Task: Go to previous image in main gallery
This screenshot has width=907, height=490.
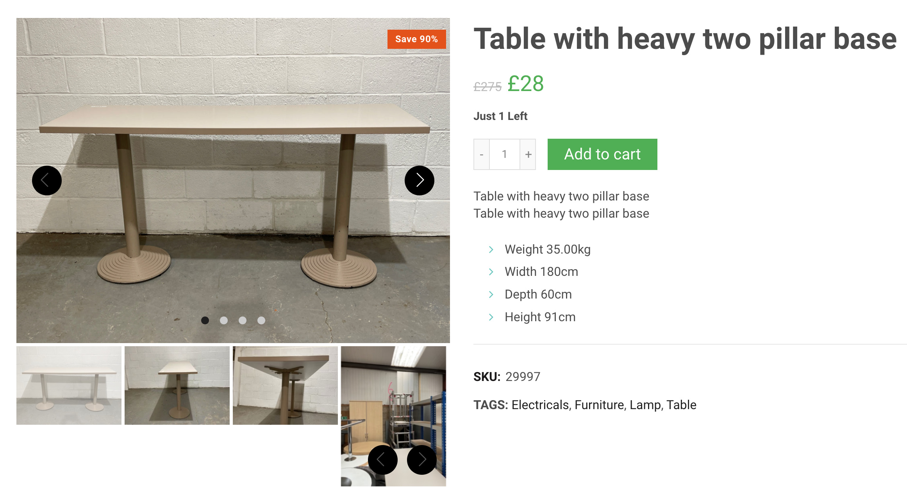Action: coord(47,181)
